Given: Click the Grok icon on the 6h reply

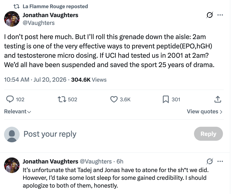Looking at the screenshot, I should (x=209, y=161).
